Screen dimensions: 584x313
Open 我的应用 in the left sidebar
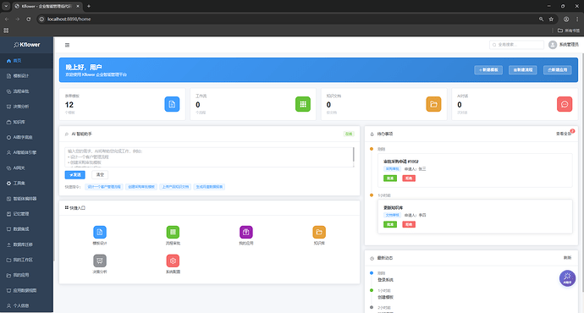[x=26, y=275]
